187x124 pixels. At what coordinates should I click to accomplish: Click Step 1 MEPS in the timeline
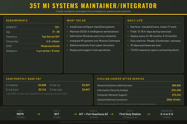tap(20, 114)
